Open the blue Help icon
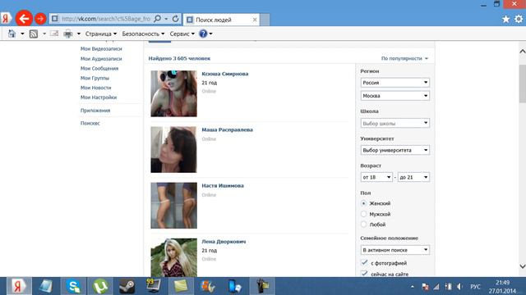 point(203,34)
